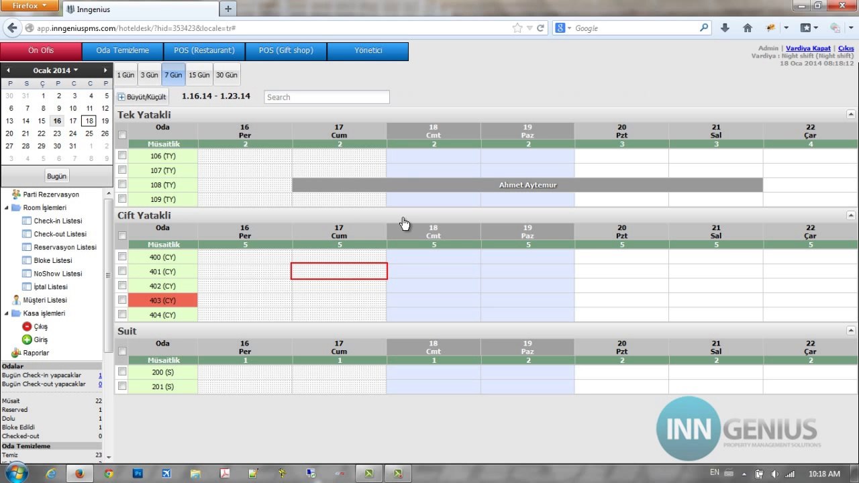Click the İptal Listesi icon
The width and height of the screenshot is (859, 483).
(27, 286)
